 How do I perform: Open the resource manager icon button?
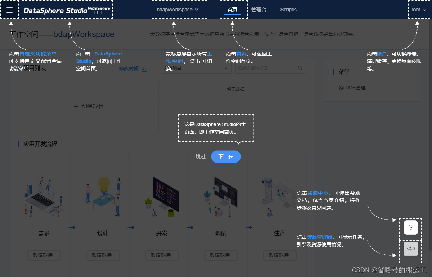click(411, 249)
